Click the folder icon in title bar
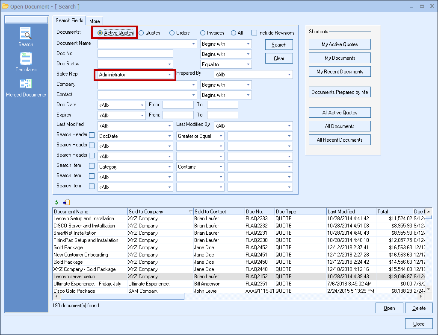 point(5,6)
